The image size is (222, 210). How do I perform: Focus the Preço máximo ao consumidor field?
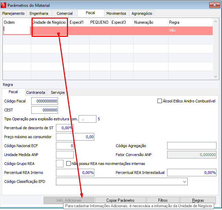[x=75, y=137]
